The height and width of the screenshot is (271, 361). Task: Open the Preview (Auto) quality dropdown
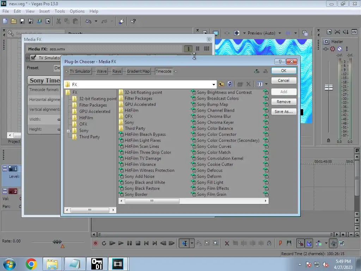point(280,33)
